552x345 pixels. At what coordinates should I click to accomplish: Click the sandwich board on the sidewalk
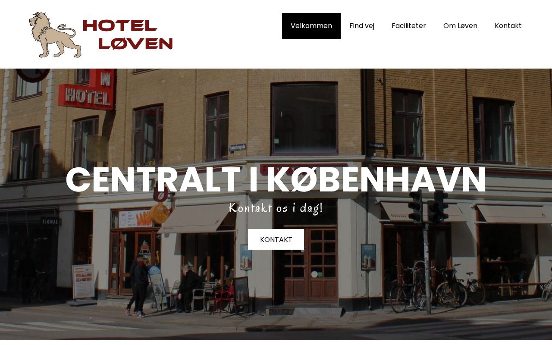[x=83, y=282]
